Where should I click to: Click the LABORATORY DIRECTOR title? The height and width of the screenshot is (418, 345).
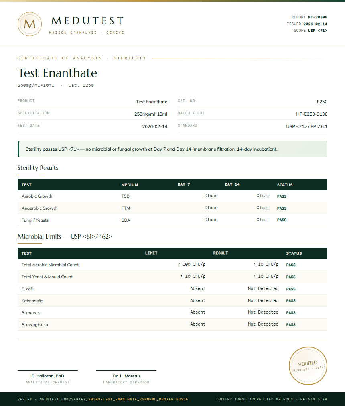126,382
